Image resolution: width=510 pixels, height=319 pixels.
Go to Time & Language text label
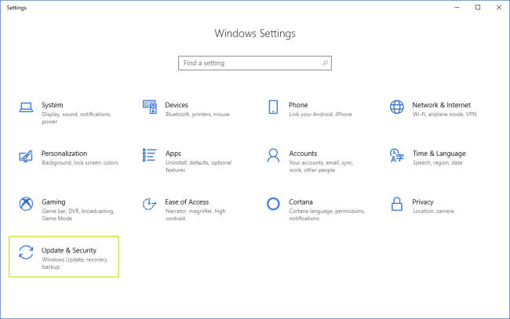pos(439,154)
